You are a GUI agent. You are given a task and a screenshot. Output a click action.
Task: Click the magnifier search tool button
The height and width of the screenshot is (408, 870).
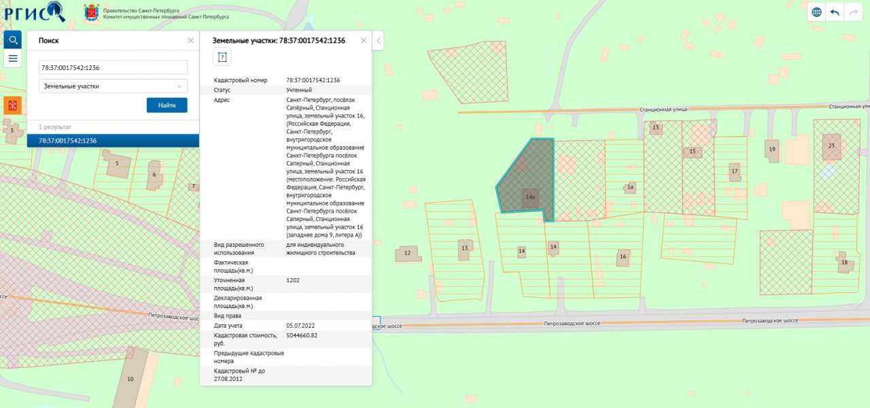click(x=13, y=40)
